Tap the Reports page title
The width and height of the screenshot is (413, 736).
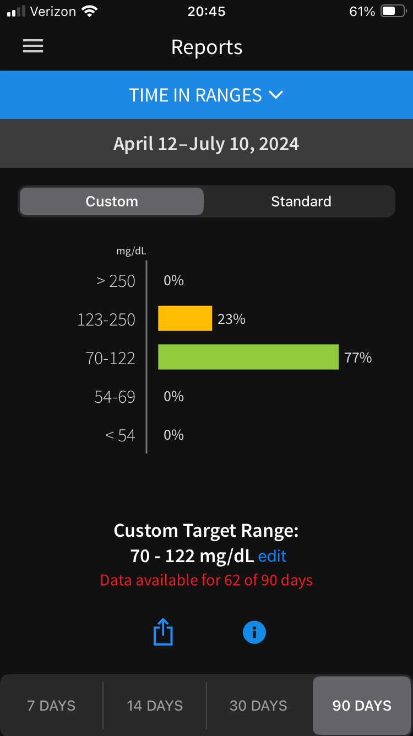tap(206, 47)
